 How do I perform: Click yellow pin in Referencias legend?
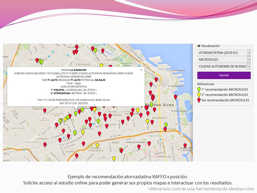(199, 95)
